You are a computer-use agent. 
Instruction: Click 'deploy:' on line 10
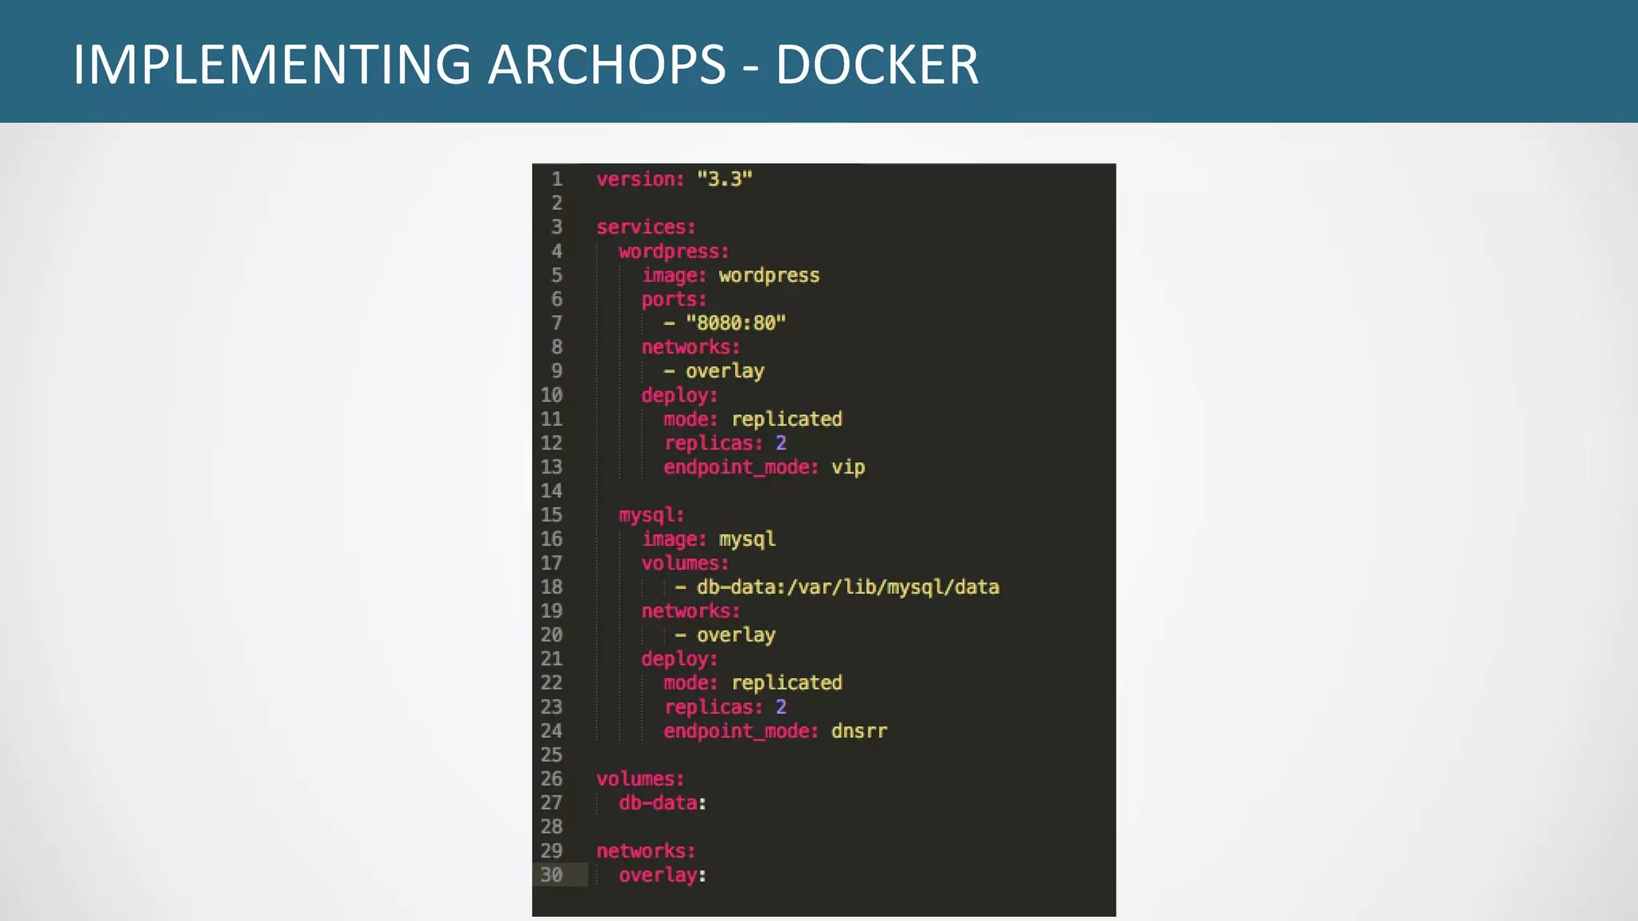(x=679, y=396)
